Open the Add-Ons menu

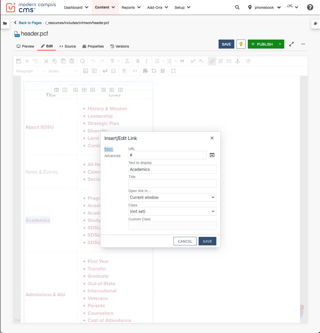[x=158, y=8]
